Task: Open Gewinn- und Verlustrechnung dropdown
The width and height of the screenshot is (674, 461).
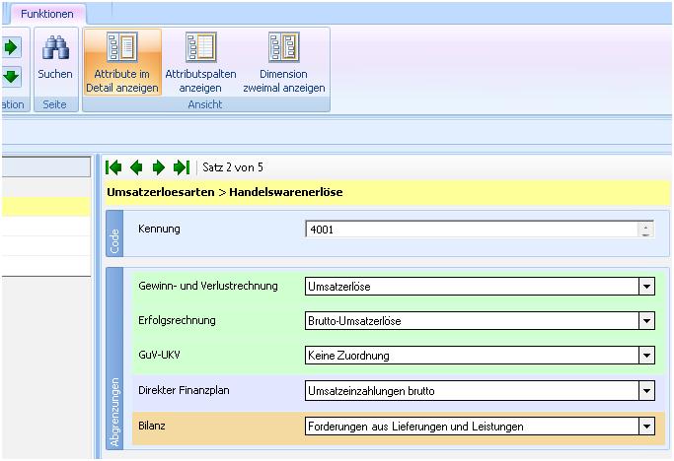Action: [646, 287]
